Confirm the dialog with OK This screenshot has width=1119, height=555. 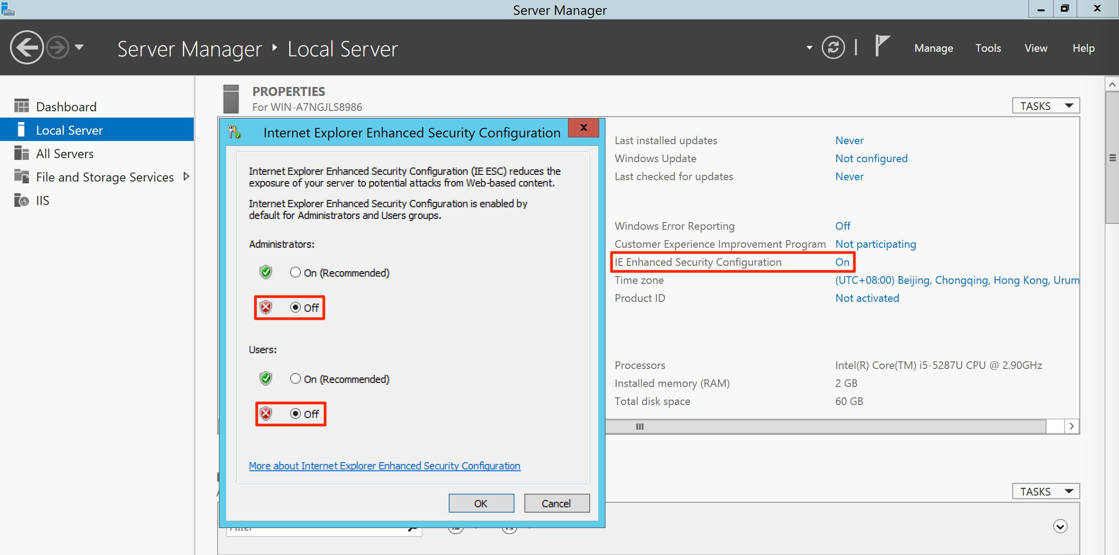pyautogui.click(x=481, y=503)
